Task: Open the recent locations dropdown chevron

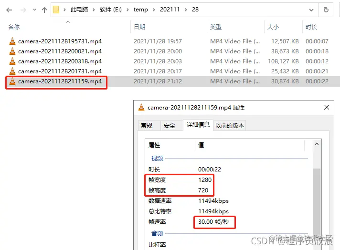Action: [x=34, y=10]
